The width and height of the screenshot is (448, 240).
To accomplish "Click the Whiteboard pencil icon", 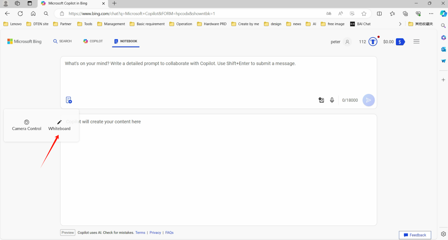I will coord(59,122).
